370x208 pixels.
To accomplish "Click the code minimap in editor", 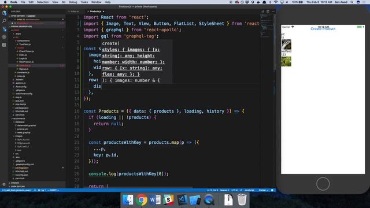I will 267,26.
